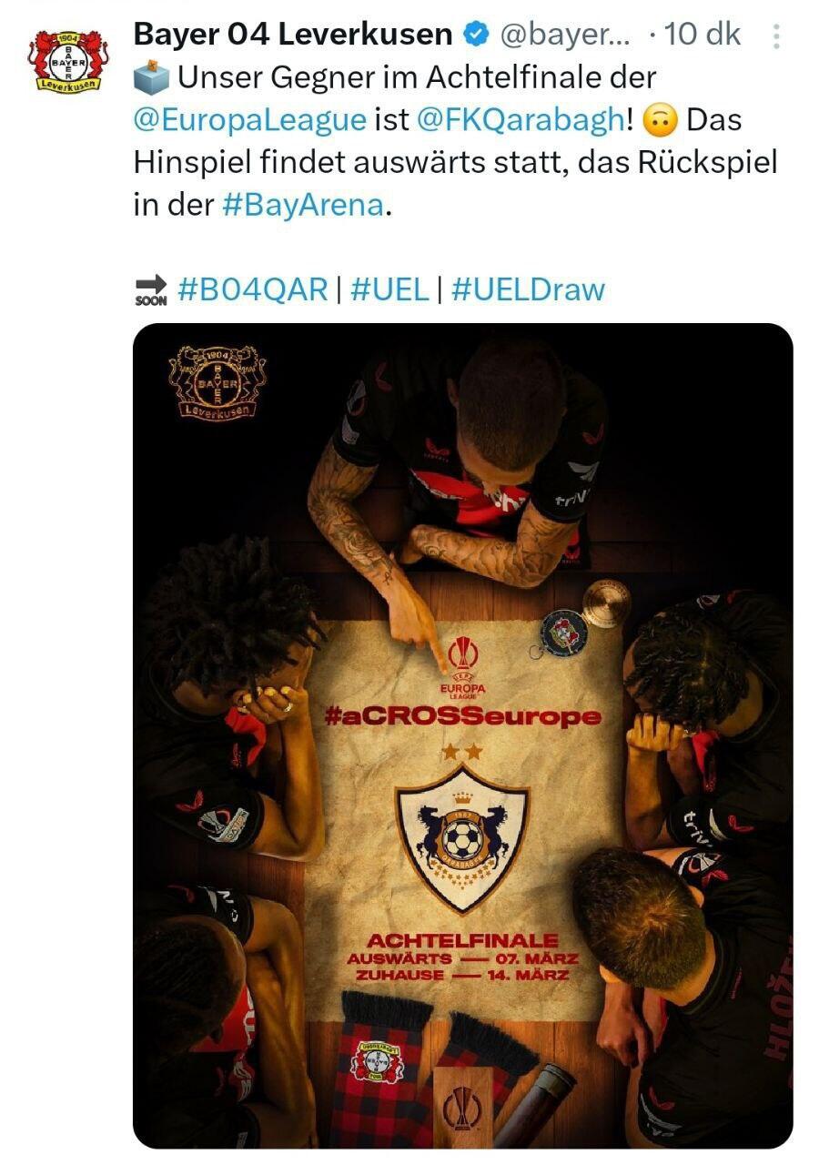Click the SOON arrow emoji
This screenshot has height=1165, width=819.
pos(151,289)
